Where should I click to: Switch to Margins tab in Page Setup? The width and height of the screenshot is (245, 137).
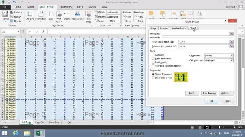tap(164, 28)
